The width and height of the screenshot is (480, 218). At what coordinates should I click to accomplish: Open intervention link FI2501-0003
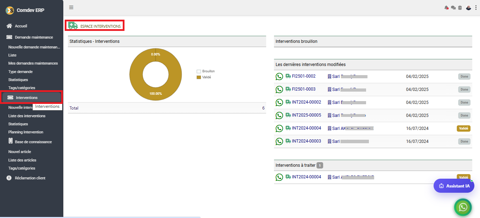[304, 89]
